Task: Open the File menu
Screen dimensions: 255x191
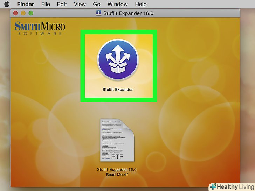Action: tap(46, 4)
